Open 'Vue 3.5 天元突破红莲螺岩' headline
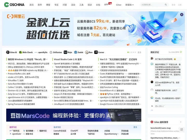The height and width of the screenshot is (140, 187). coord(118,59)
